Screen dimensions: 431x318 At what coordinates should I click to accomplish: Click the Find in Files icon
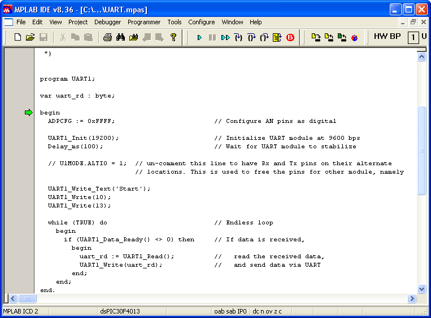[x=133, y=37]
